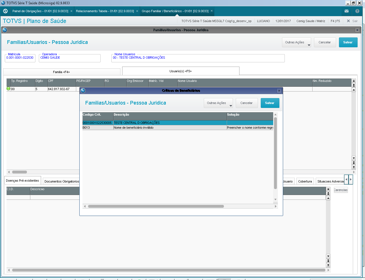
Task: Click 'Nome de beneficiário inválido' description cell
Action: tap(170, 128)
